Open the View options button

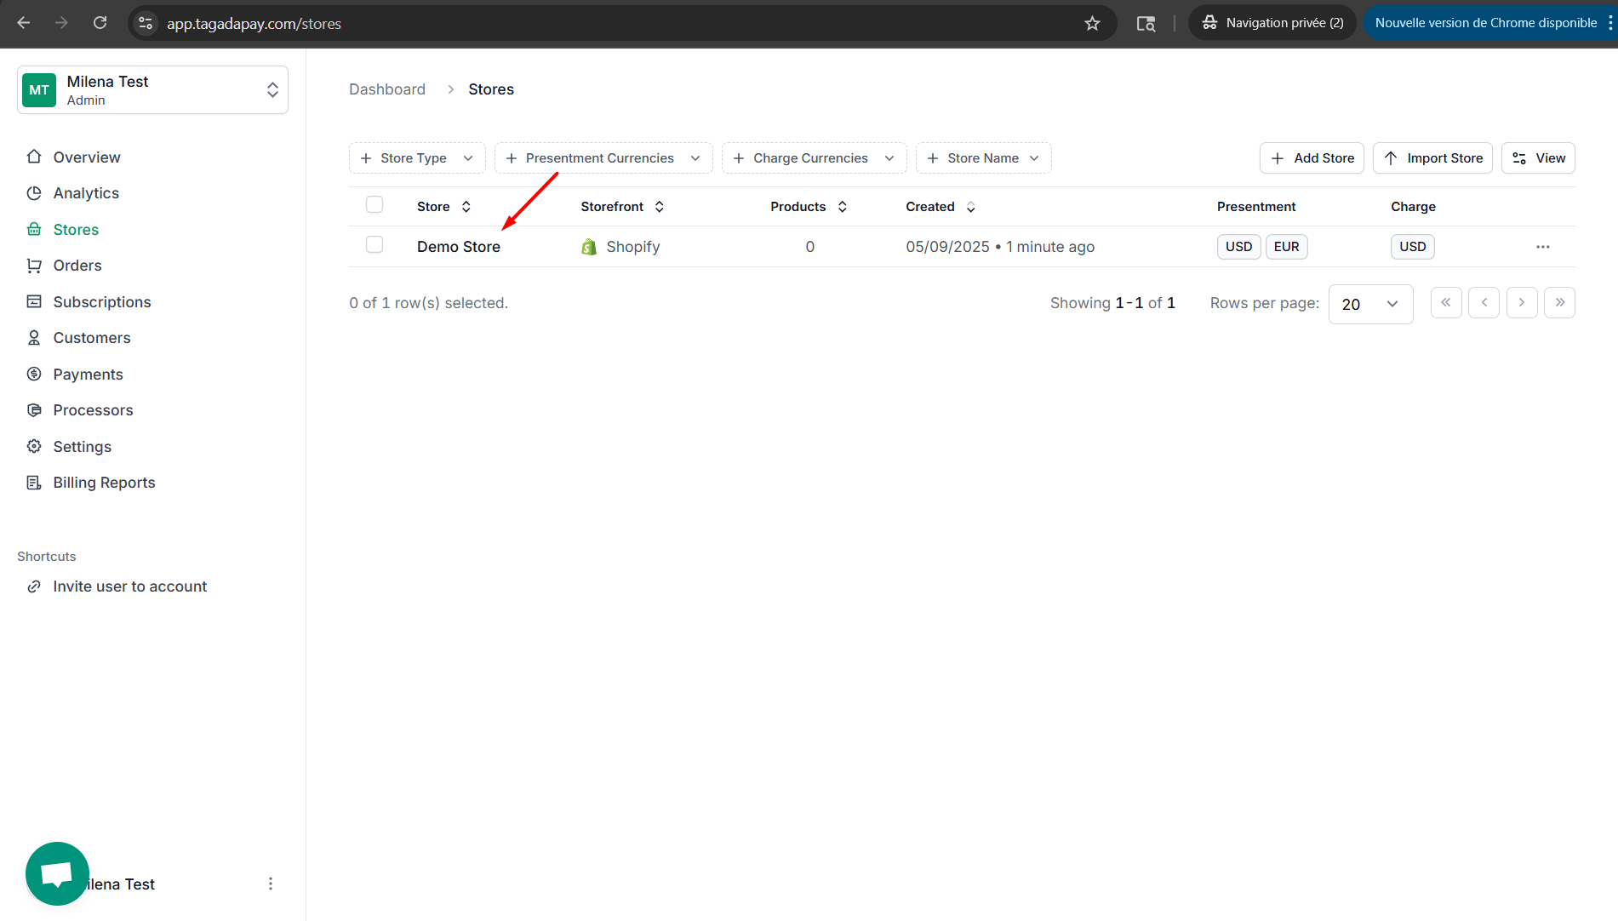point(1538,158)
